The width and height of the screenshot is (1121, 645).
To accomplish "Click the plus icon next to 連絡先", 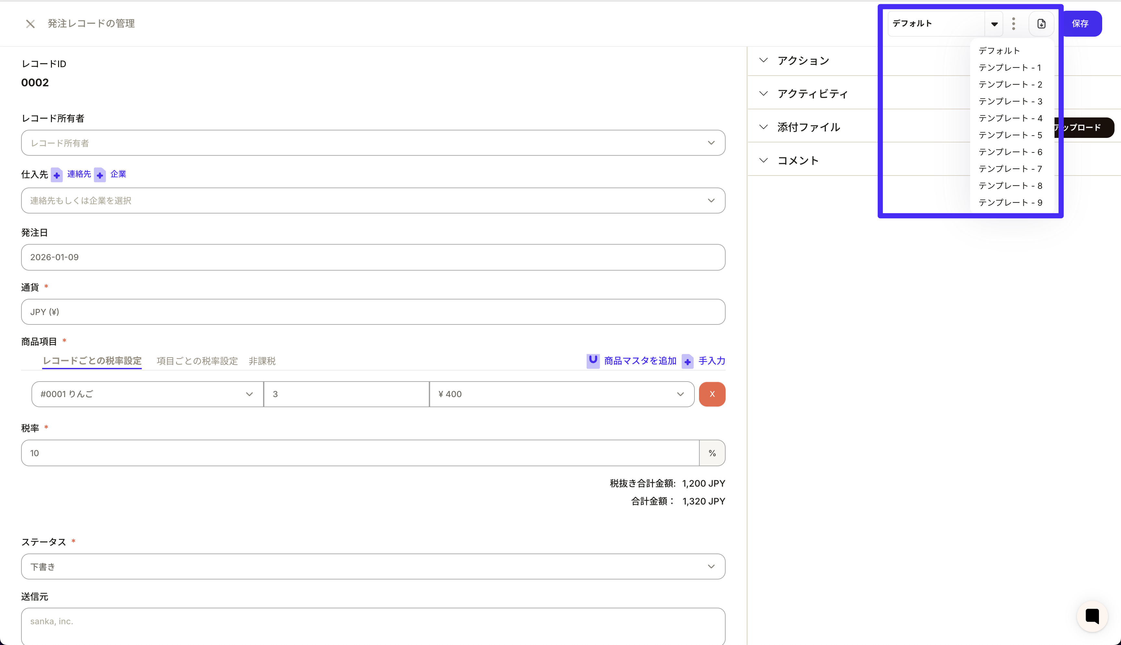I will pos(57,175).
